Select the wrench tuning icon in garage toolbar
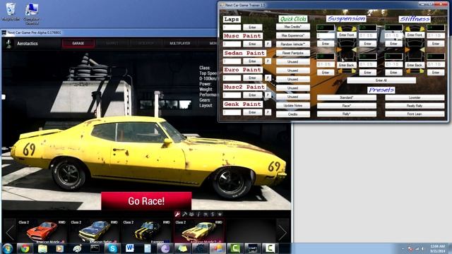This screenshot has height=254, width=452. point(177,214)
